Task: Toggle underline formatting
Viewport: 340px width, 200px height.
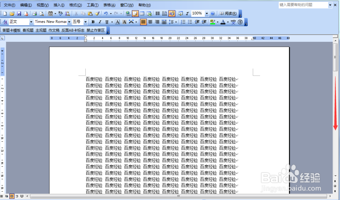Action: [107, 22]
